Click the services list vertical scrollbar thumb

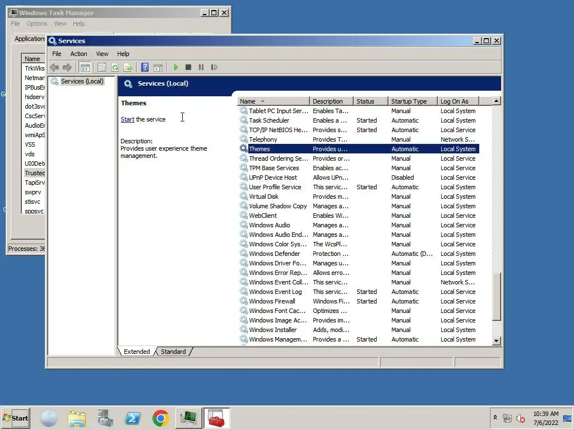pyautogui.click(x=497, y=297)
